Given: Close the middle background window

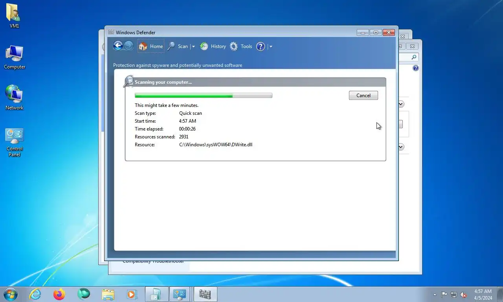Looking at the screenshot, I should click(x=412, y=46).
